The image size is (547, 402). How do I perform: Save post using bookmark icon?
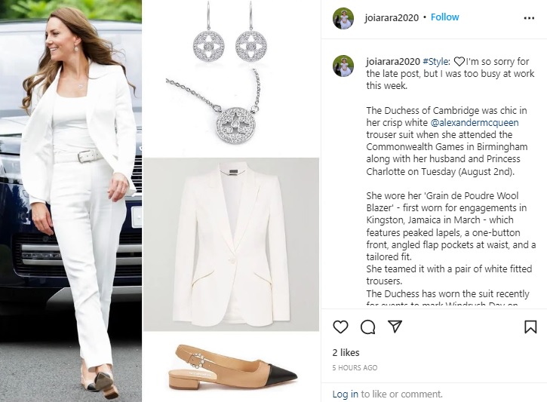(530, 327)
